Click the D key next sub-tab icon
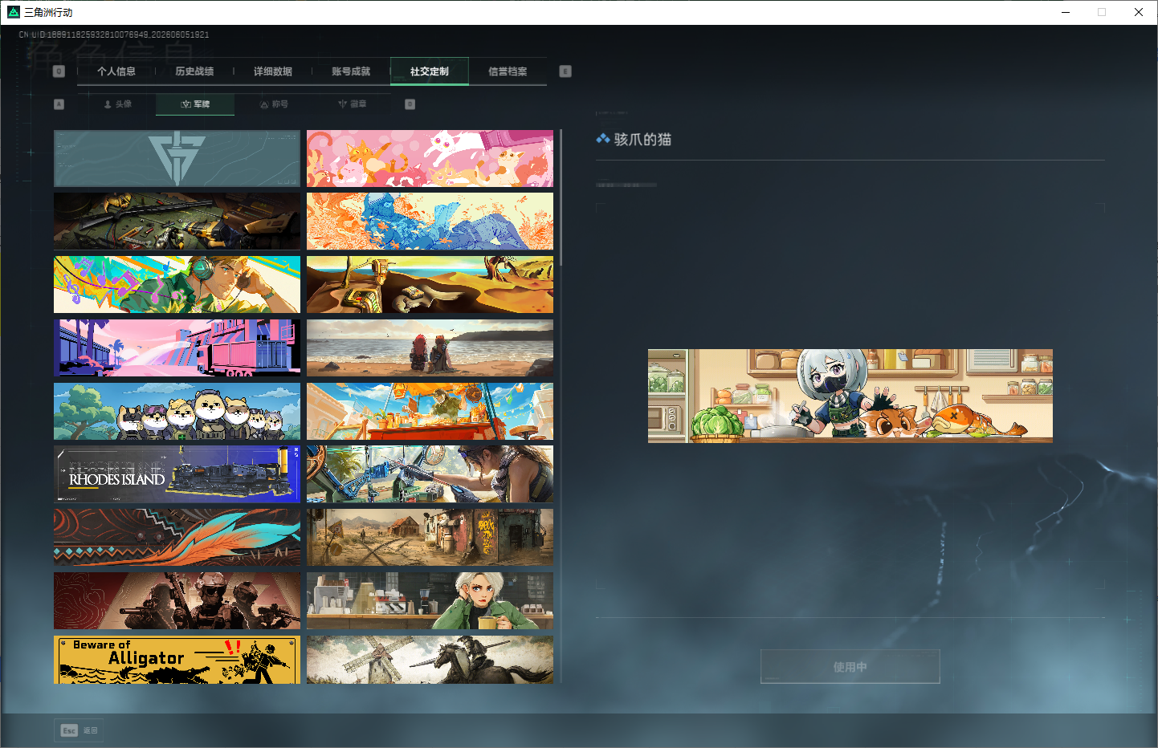The height and width of the screenshot is (748, 1158). click(x=410, y=104)
